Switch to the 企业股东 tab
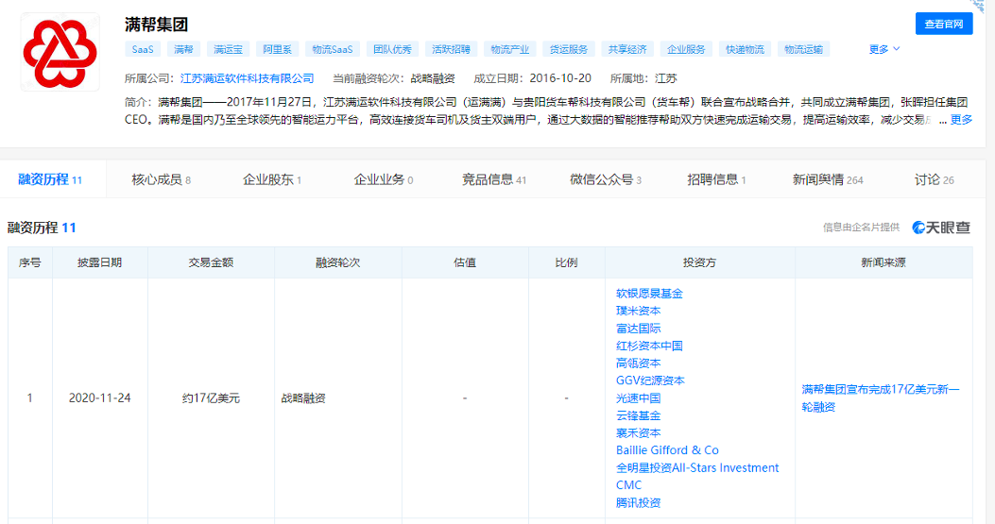This screenshot has width=995, height=524. point(272,179)
